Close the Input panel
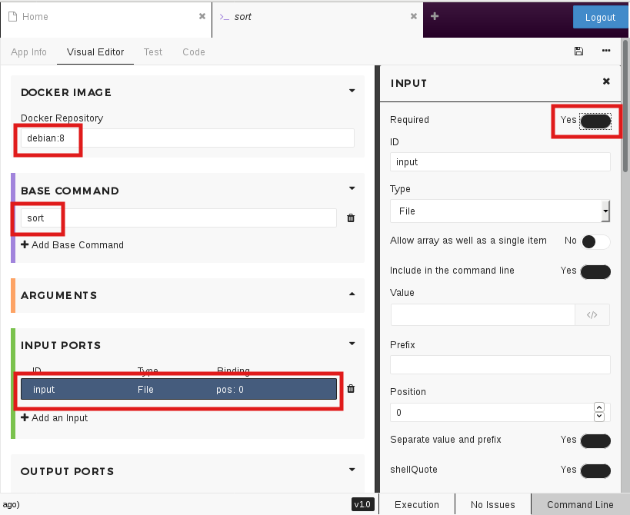This screenshot has width=630, height=515. [606, 81]
